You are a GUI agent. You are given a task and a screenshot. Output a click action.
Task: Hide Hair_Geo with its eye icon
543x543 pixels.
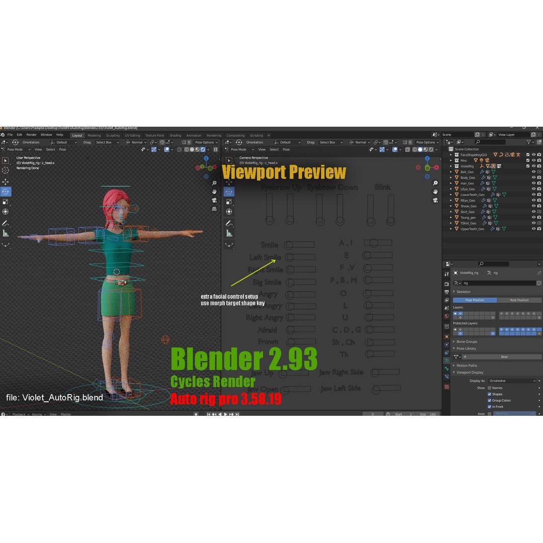533,183
